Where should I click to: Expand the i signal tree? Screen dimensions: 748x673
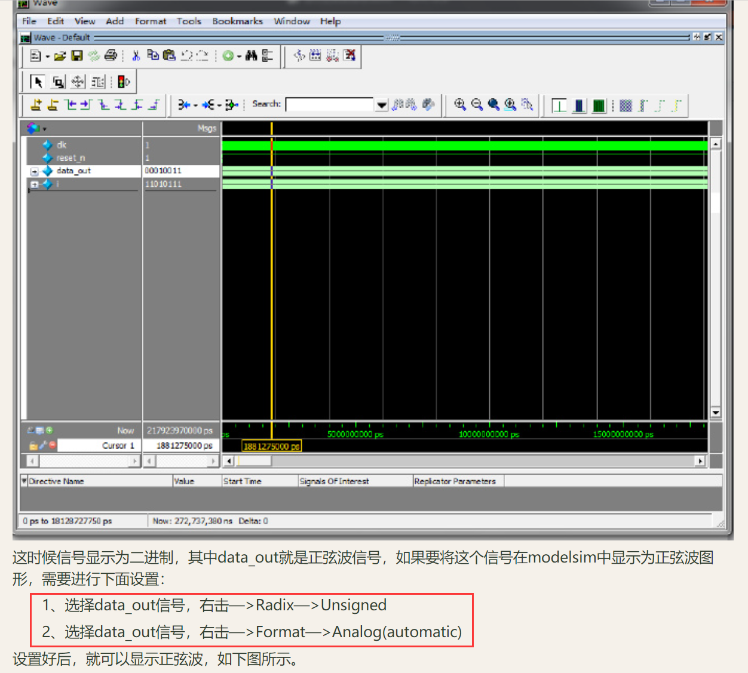point(34,184)
